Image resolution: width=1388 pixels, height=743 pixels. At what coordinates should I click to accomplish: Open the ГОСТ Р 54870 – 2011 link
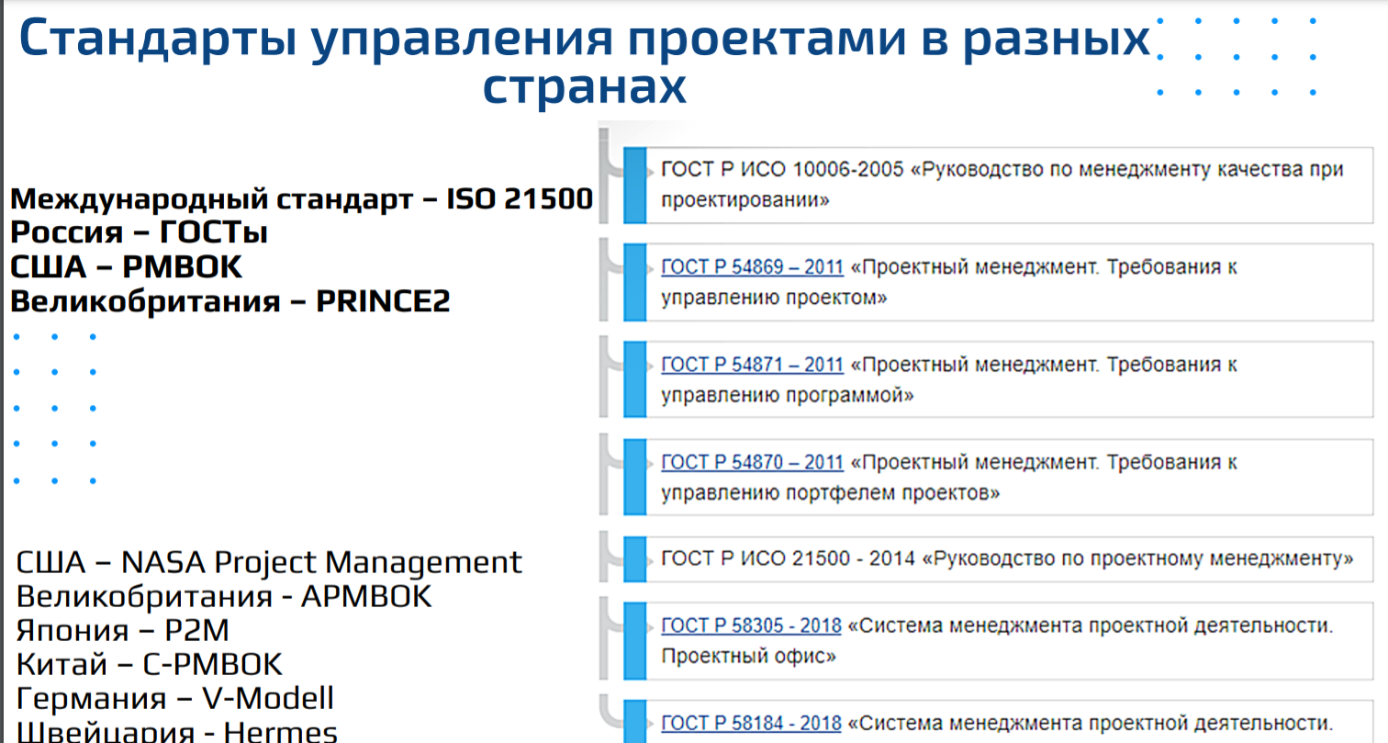point(752,462)
